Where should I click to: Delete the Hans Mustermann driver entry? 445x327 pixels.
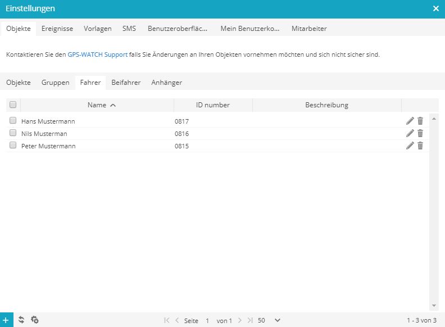click(420, 121)
